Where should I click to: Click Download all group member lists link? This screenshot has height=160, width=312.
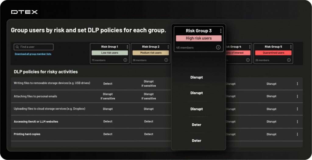click(33, 54)
